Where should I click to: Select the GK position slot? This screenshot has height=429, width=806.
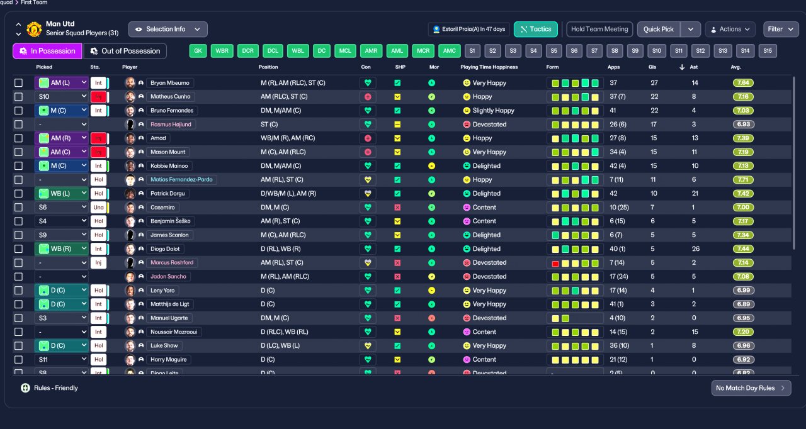pos(198,51)
